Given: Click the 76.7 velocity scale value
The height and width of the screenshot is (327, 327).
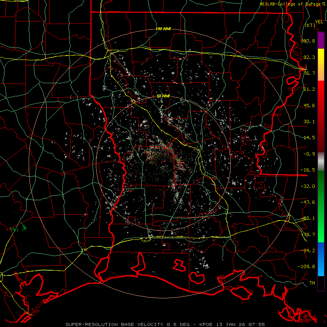Looking at the screenshot, I should click(309, 73).
